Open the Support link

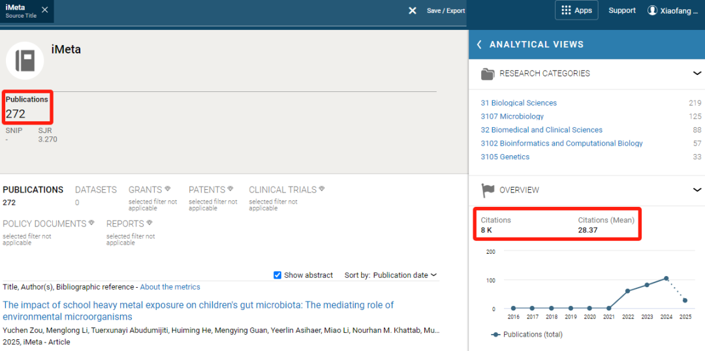click(x=622, y=10)
